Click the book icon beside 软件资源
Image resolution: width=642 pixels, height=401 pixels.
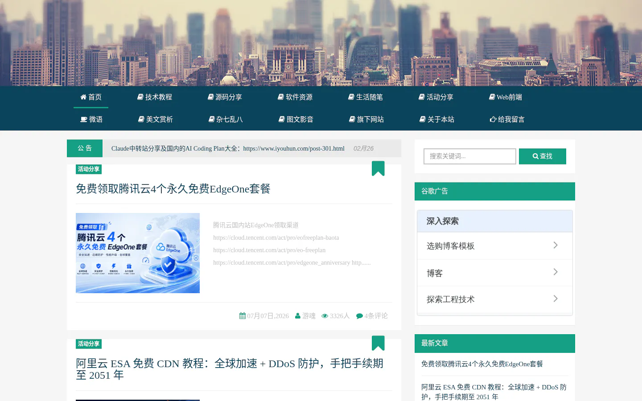281,97
